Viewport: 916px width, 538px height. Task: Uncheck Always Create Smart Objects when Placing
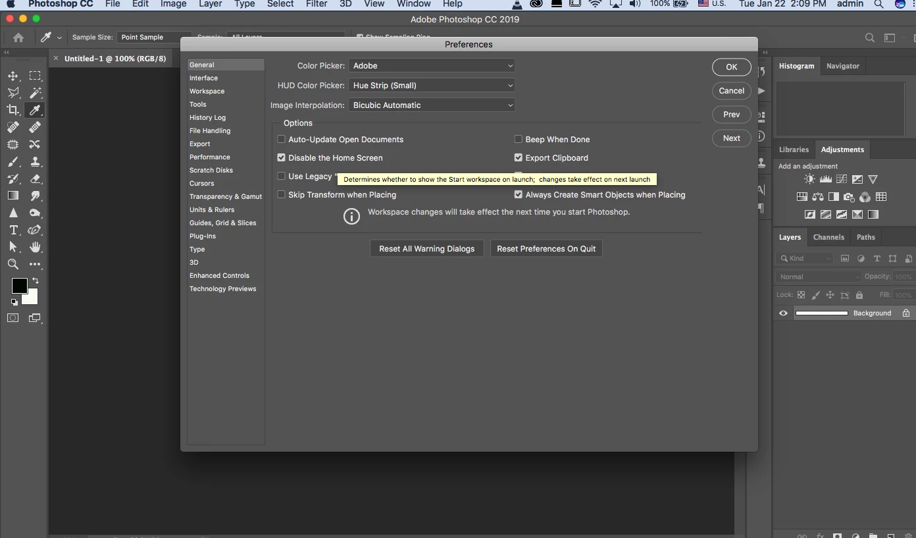pos(518,194)
